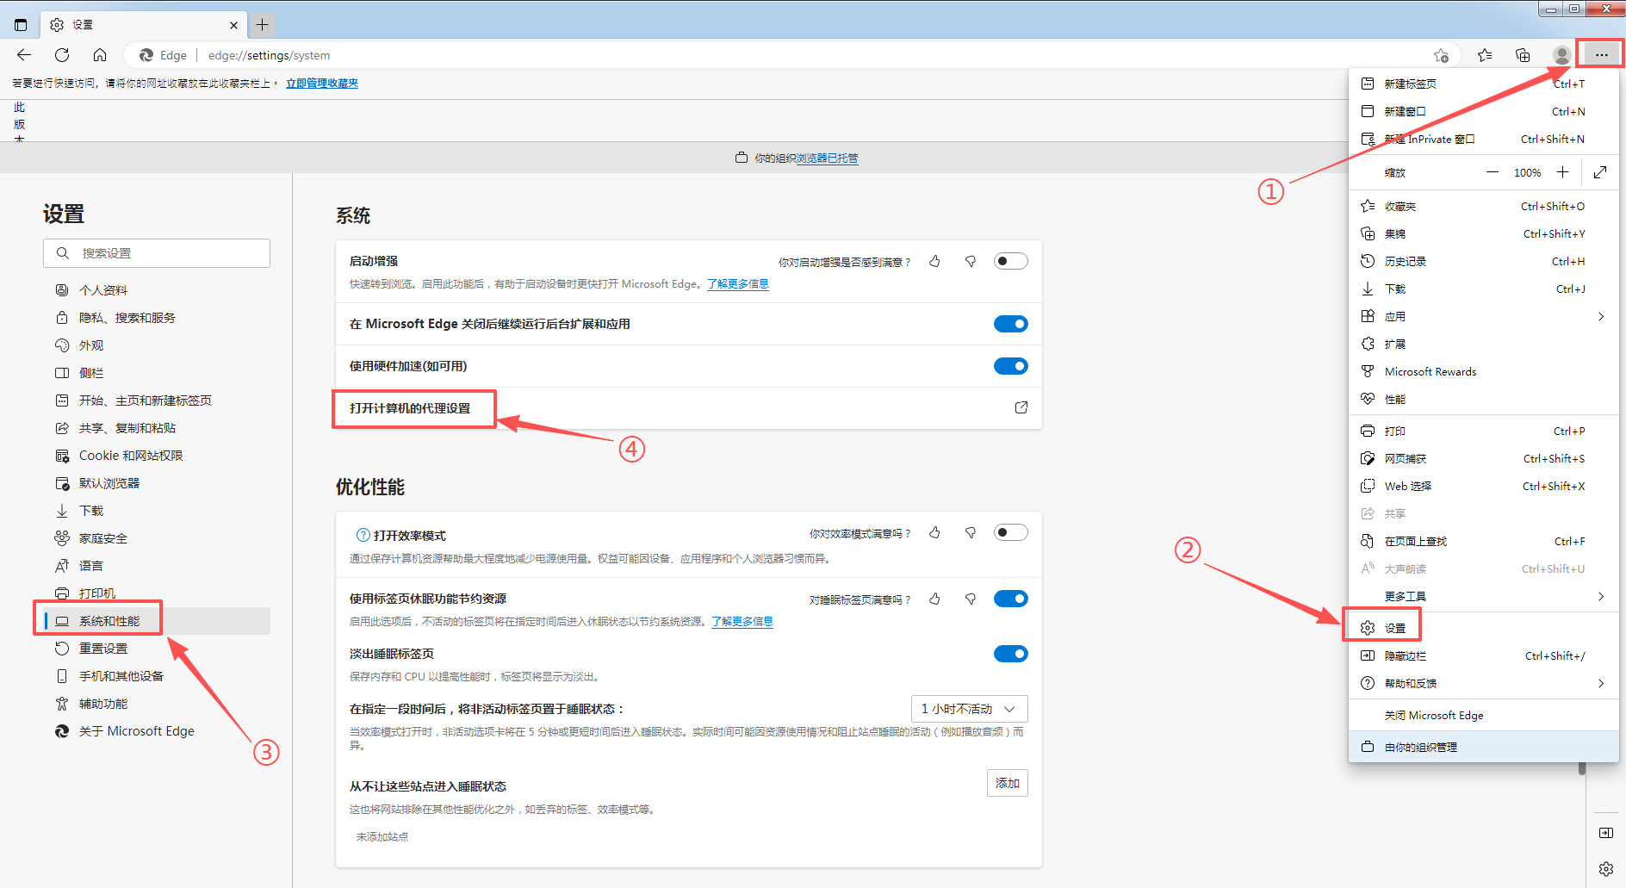Image resolution: width=1626 pixels, height=888 pixels.
Task: Turn on efficiency mode toggle
Action: [x=1010, y=532]
